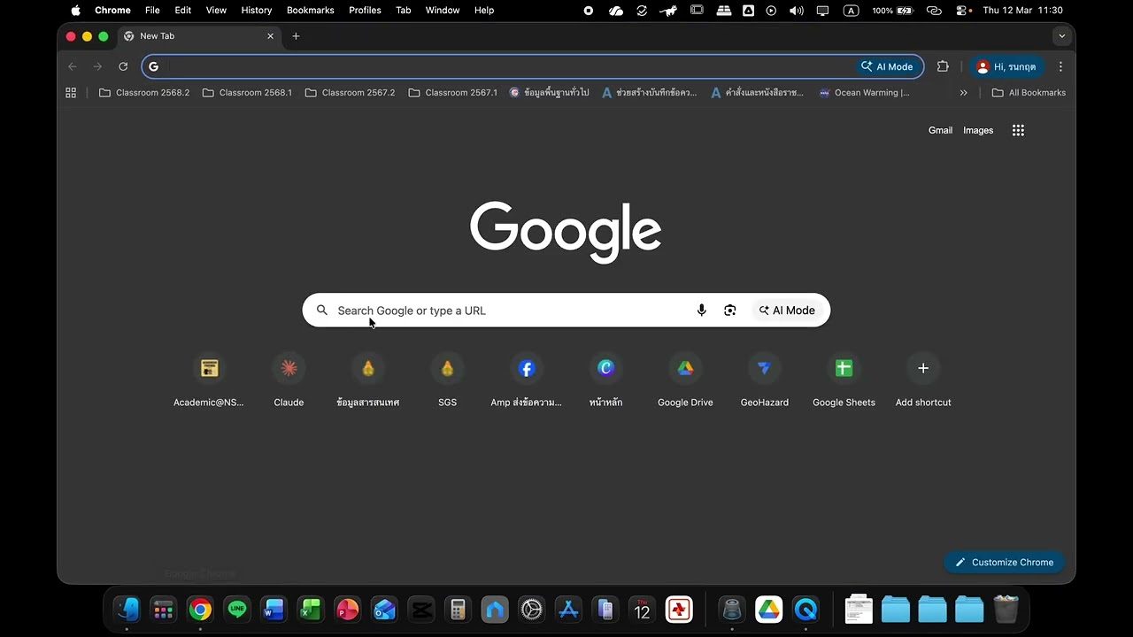
Task: Reload the current page
Action: click(123, 66)
